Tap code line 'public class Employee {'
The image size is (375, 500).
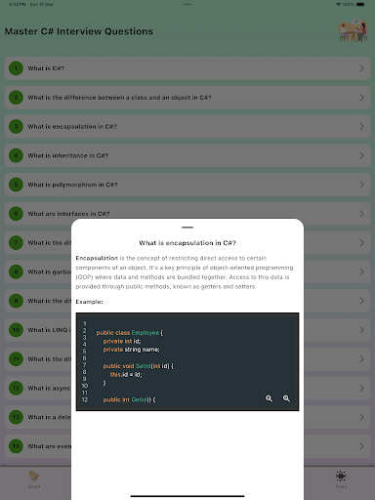coord(130,333)
